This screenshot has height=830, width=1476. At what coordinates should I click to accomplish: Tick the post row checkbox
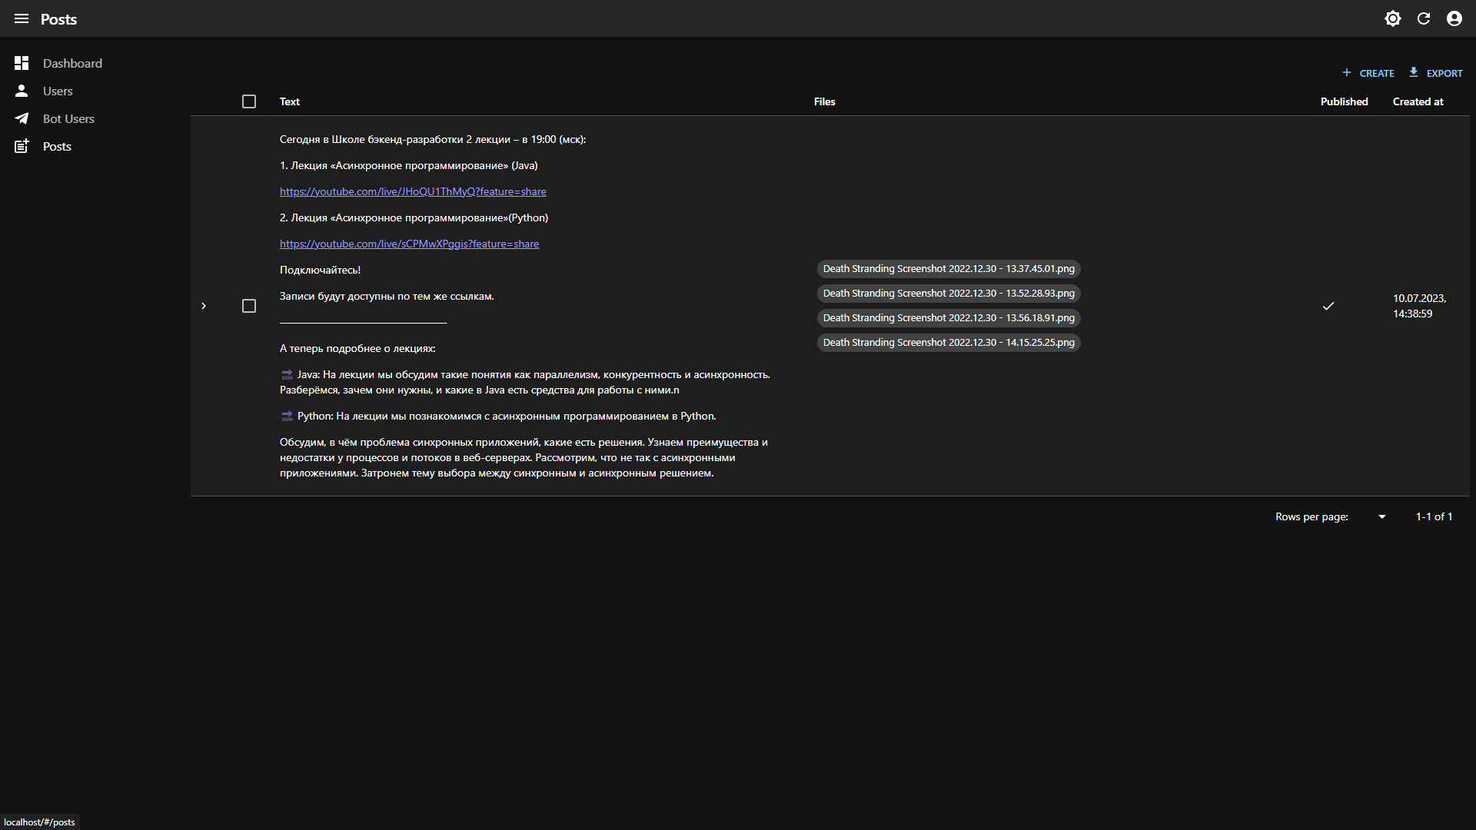tap(248, 306)
